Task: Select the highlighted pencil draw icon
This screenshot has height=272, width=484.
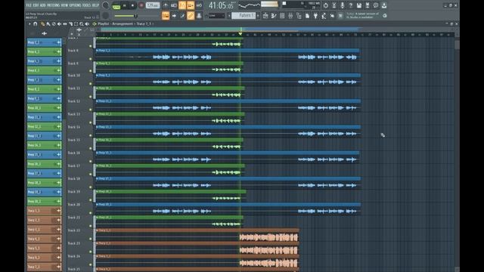Action: pos(191,15)
